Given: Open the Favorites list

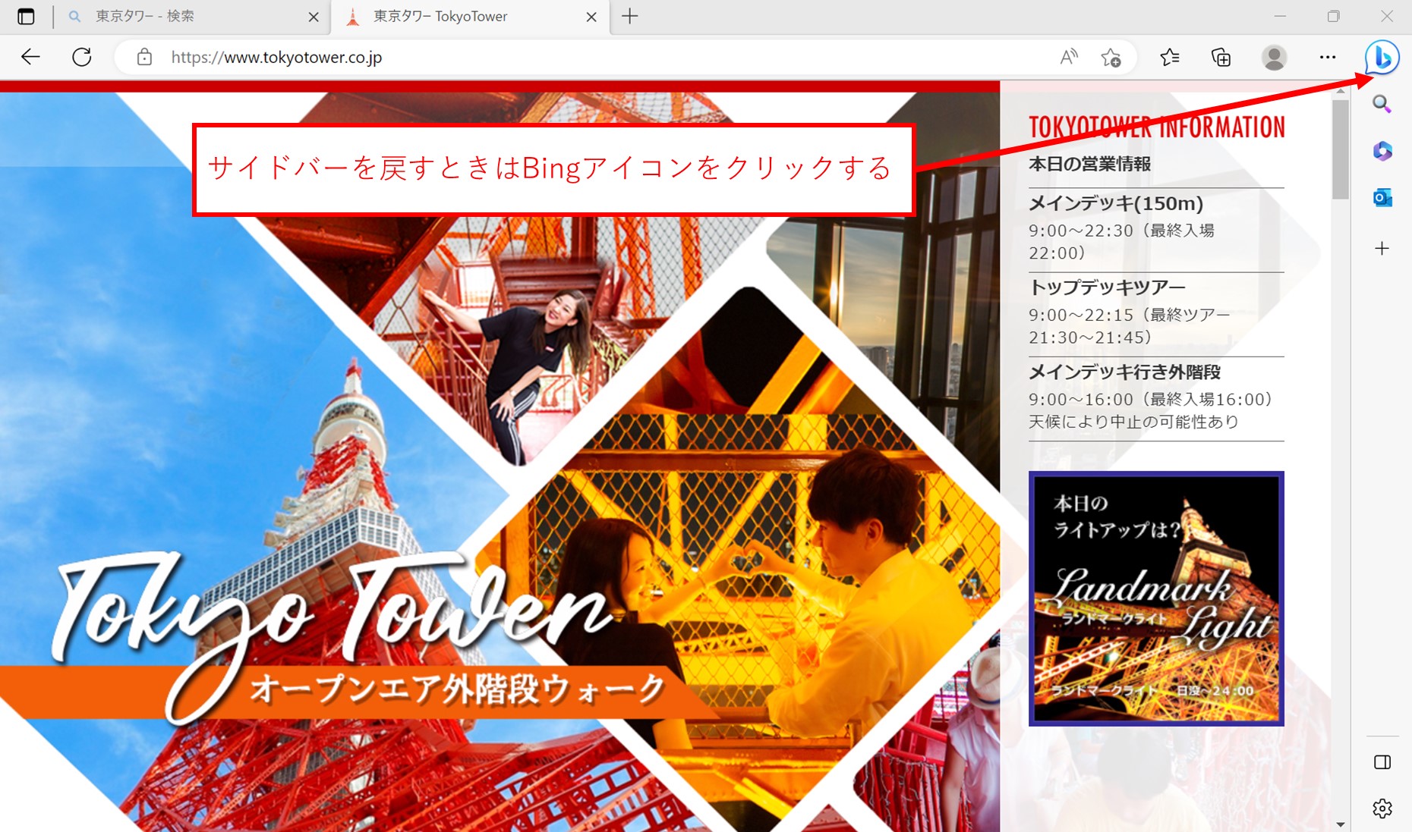Looking at the screenshot, I should [1170, 57].
